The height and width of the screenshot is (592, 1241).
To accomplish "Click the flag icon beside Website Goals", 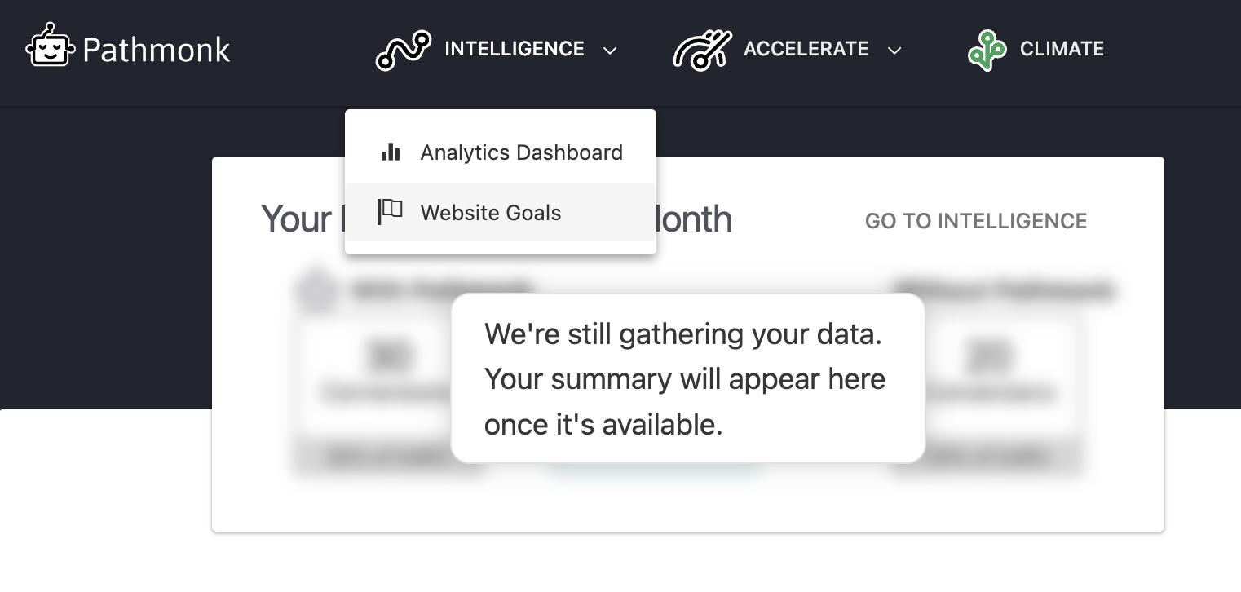I will pyautogui.click(x=390, y=210).
